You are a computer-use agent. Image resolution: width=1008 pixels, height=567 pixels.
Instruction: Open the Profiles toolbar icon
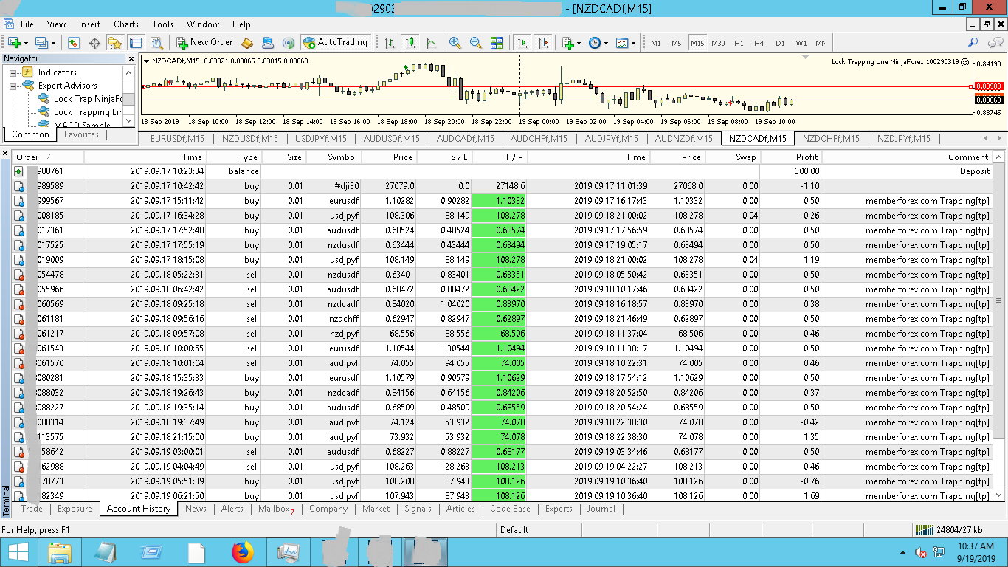tap(41, 43)
